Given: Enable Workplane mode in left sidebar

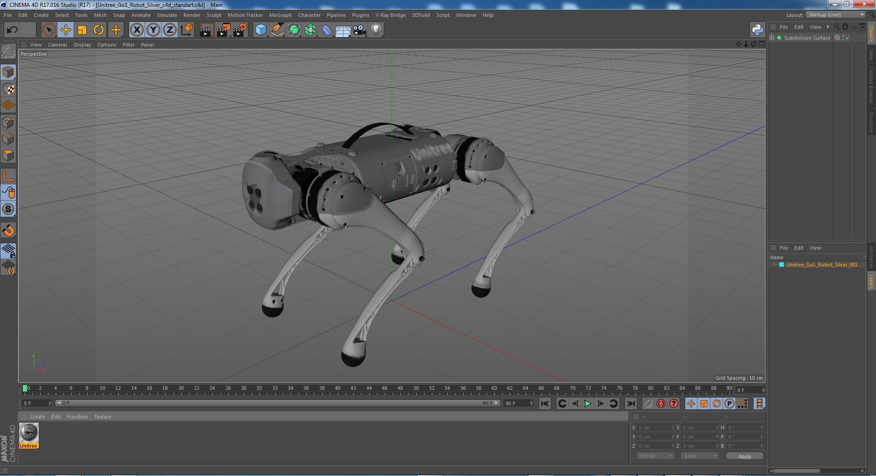Looking at the screenshot, I should (8, 105).
